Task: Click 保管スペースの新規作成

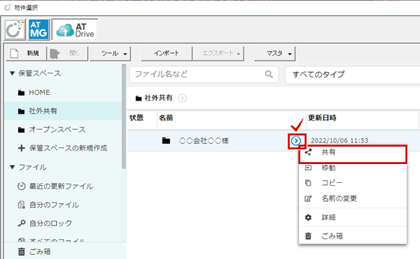Action: point(63,148)
